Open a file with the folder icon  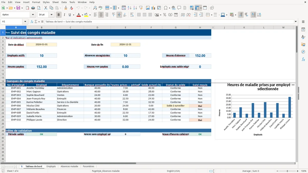10,8
